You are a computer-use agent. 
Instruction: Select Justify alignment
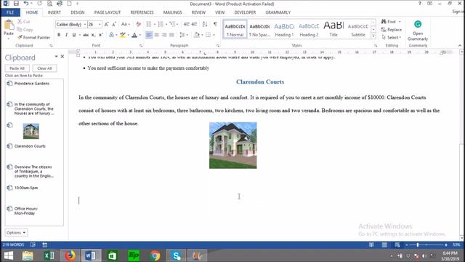pyautogui.click(x=171, y=35)
